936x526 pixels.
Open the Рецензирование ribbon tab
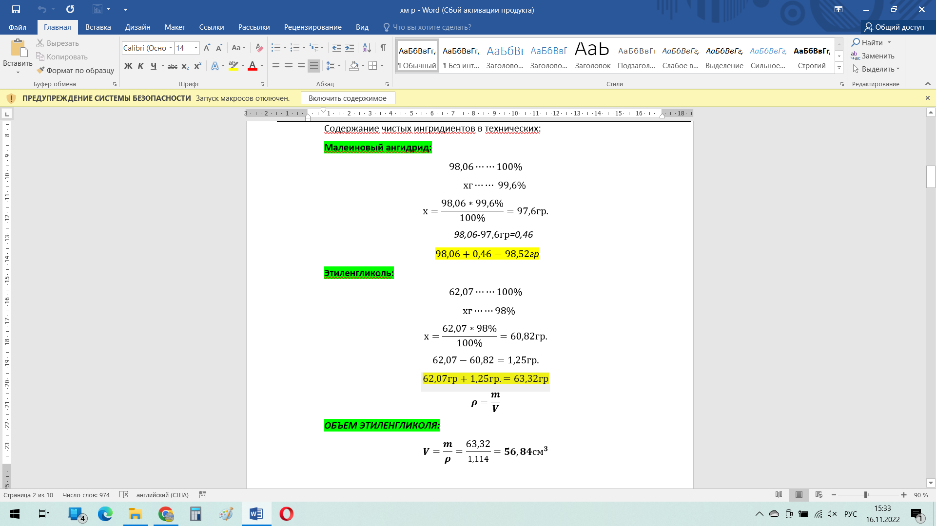click(312, 27)
